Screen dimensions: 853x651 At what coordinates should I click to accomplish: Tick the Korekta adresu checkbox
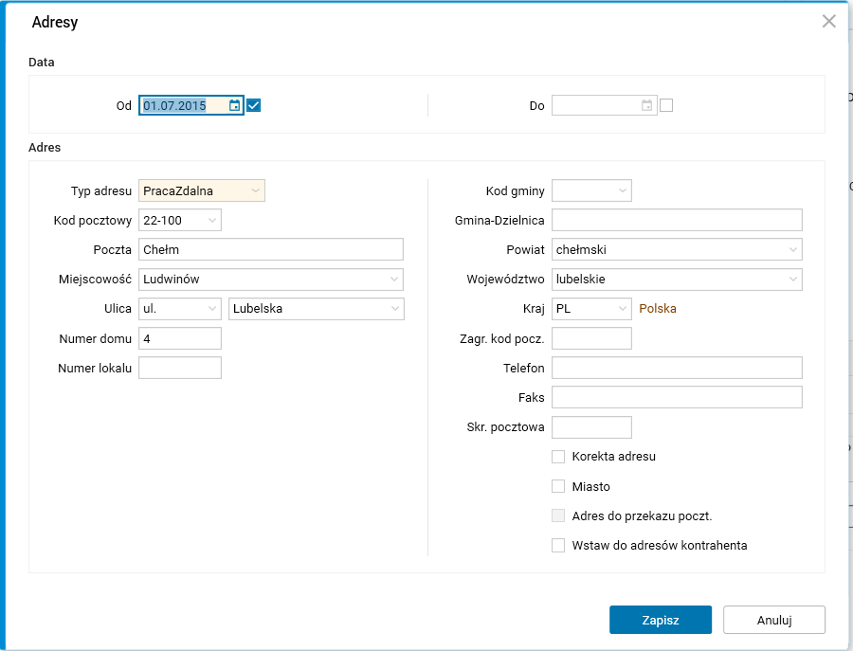coord(558,457)
